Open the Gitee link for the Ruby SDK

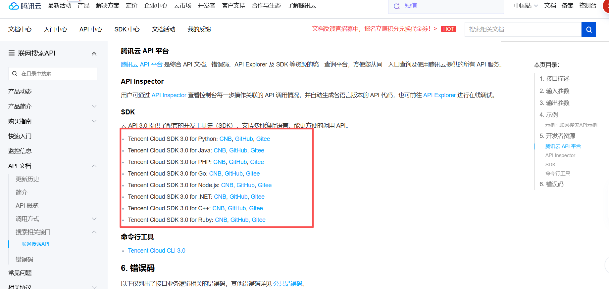259,220
